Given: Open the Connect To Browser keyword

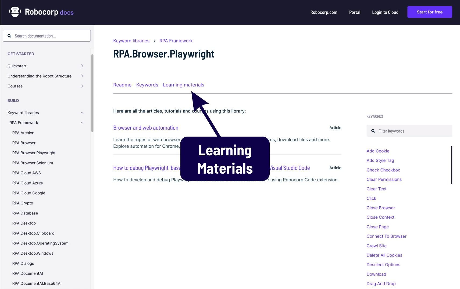Looking at the screenshot, I should pyautogui.click(x=386, y=236).
